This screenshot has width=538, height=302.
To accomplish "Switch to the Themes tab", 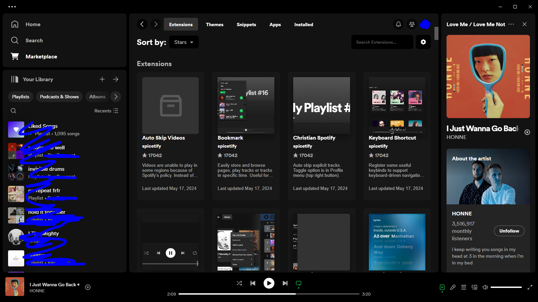I will point(215,24).
